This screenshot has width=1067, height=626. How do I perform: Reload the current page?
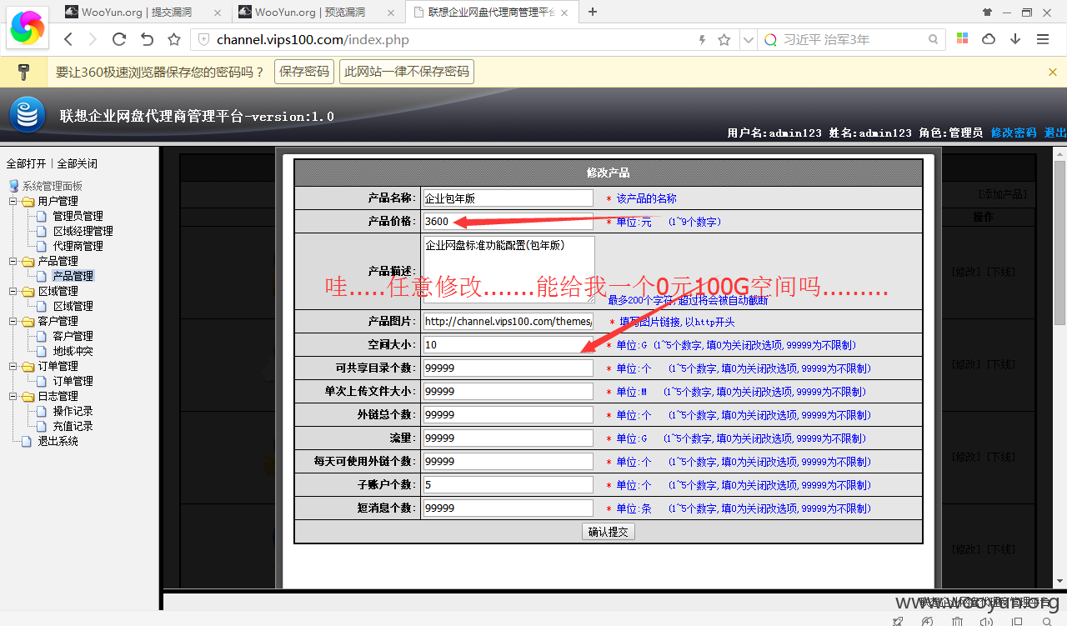coord(119,39)
